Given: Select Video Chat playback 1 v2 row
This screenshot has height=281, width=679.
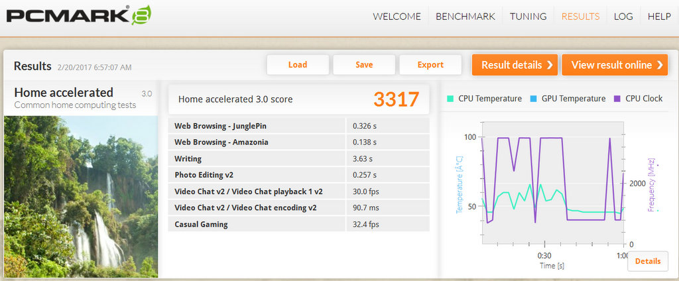Looking at the screenshot, I should (299, 192).
